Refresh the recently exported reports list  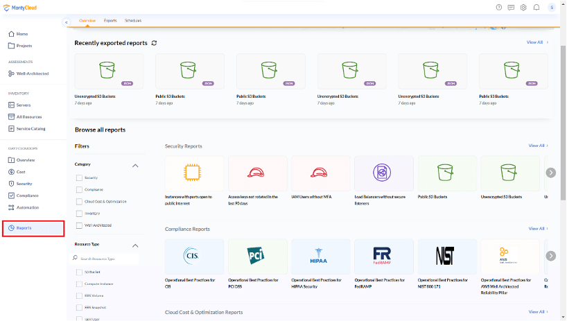154,43
